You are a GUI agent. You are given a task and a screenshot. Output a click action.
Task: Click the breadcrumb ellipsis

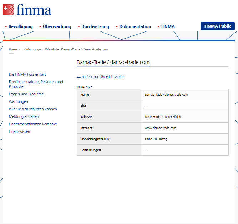[x=22, y=49]
